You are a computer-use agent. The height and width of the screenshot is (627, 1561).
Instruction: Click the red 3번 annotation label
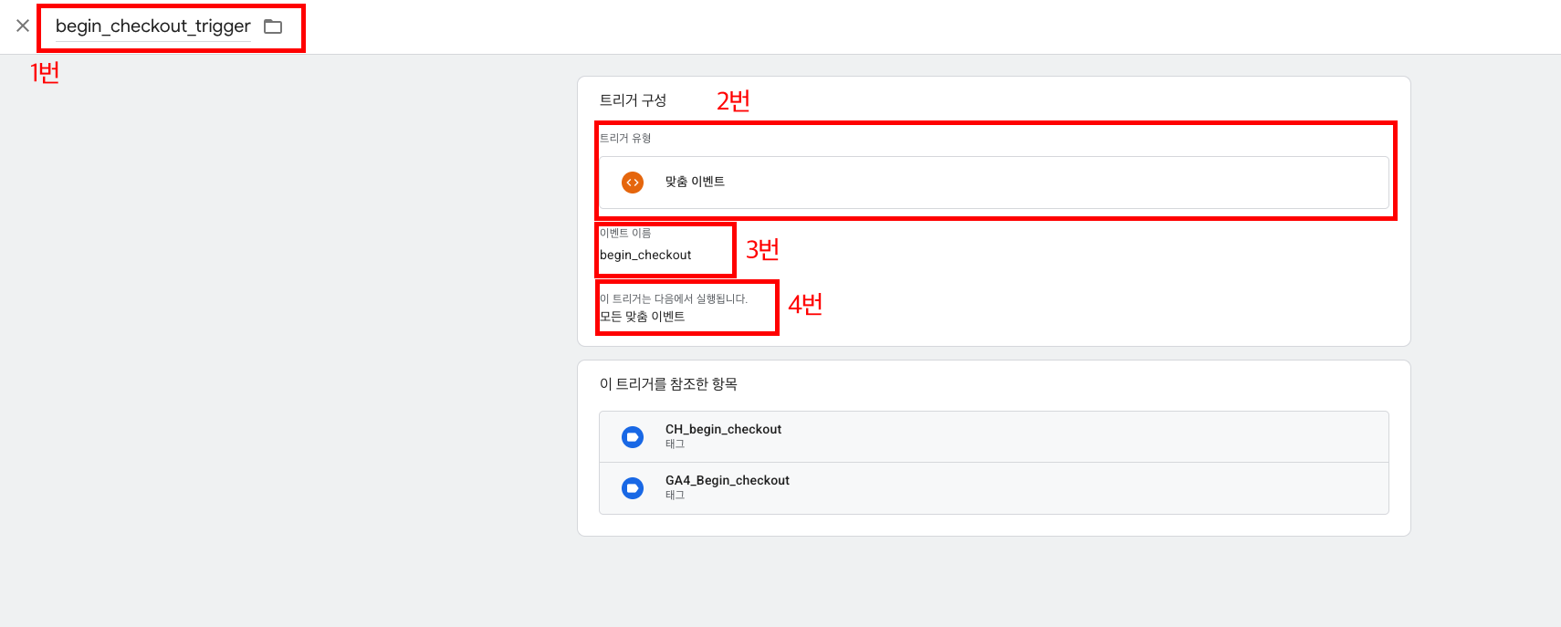coord(762,250)
